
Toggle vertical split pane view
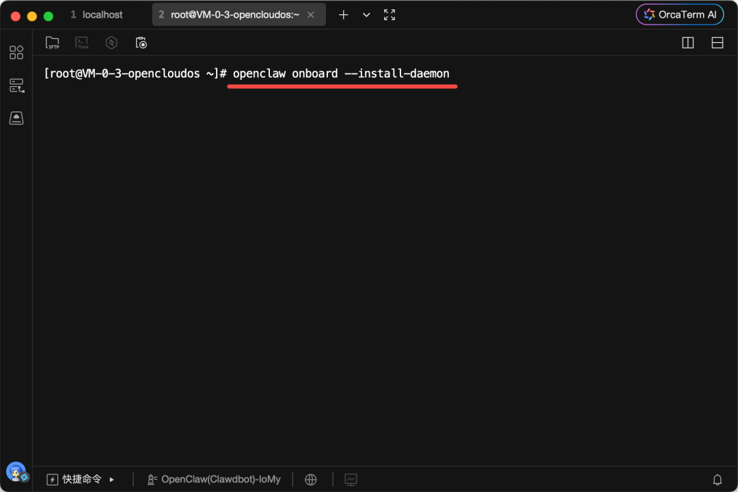(x=687, y=42)
